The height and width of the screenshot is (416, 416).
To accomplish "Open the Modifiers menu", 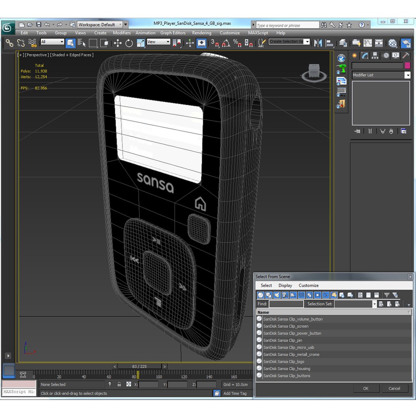I will pyautogui.click(x=122, y=33).
